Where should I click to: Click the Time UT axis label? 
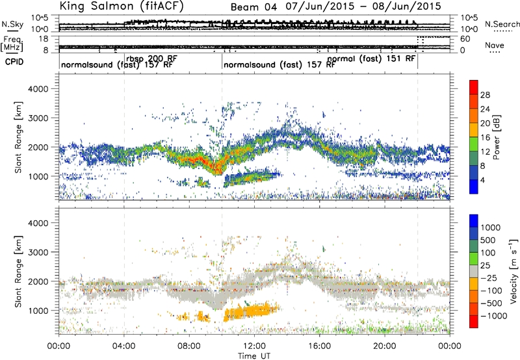[x=254, y=356]
